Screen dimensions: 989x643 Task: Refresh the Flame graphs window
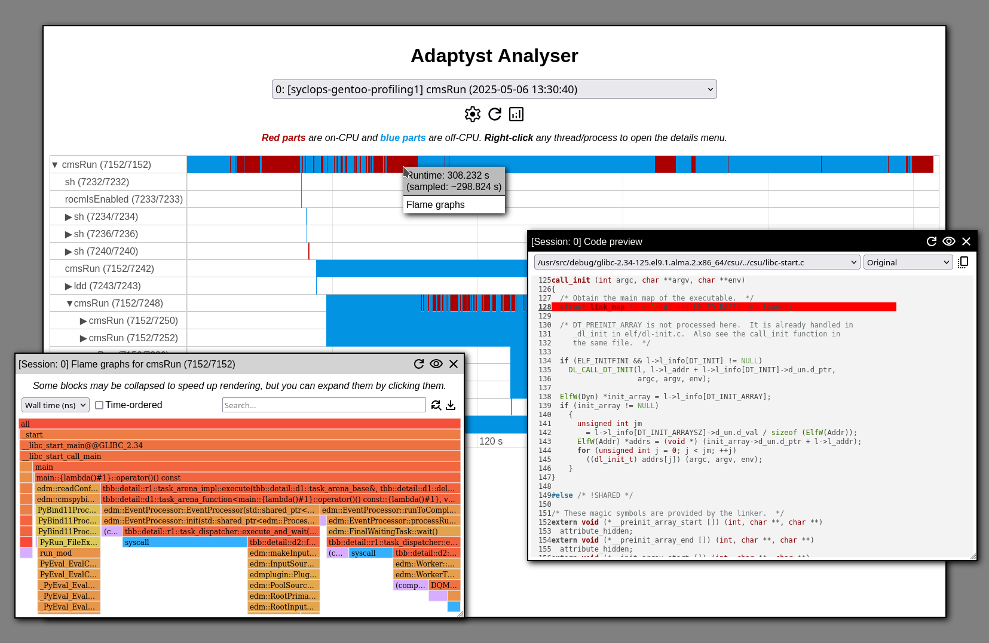[x=419, y=364]
